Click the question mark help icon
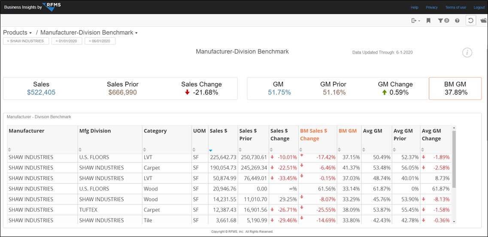This screenshot has height=237, width=488. pos(457,21)
